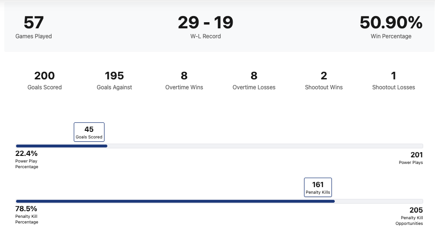Click the filled part of the power play bar

click(61, 146)
